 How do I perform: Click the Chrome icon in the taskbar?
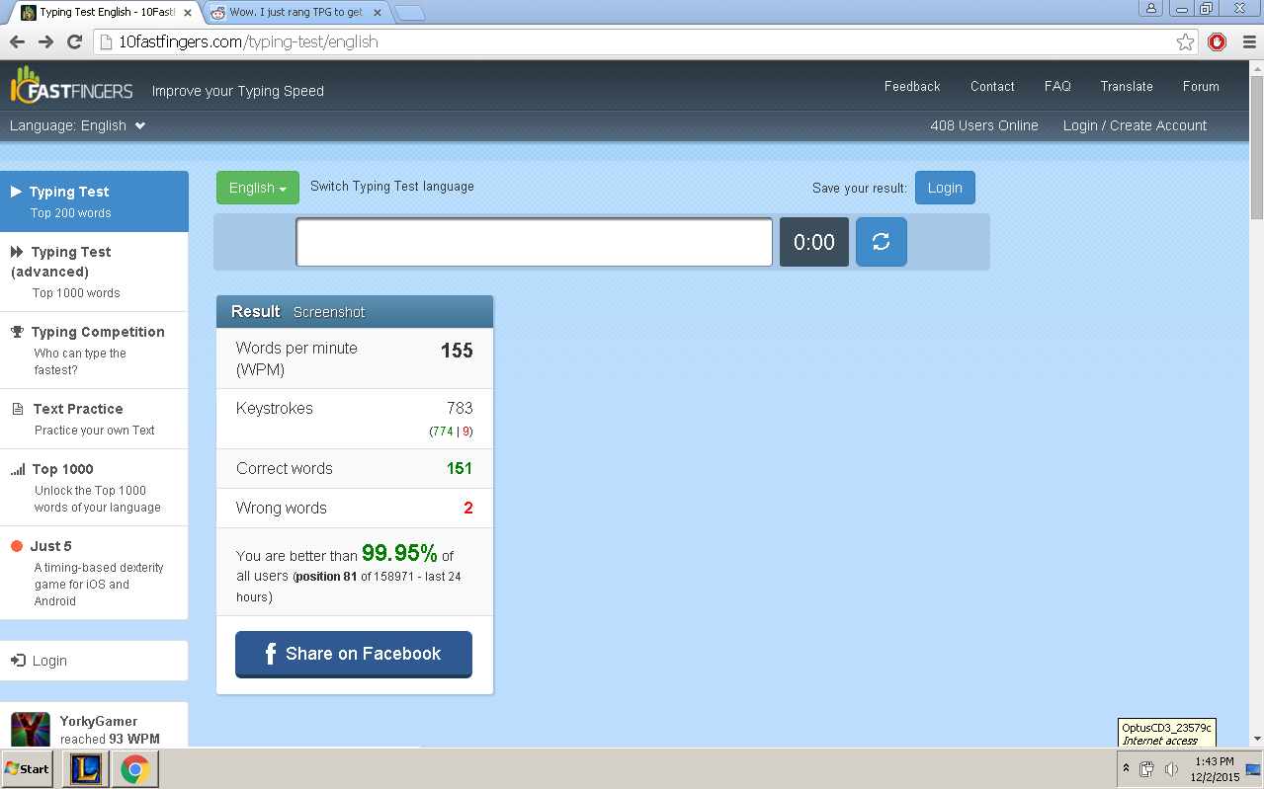point(134,768)
